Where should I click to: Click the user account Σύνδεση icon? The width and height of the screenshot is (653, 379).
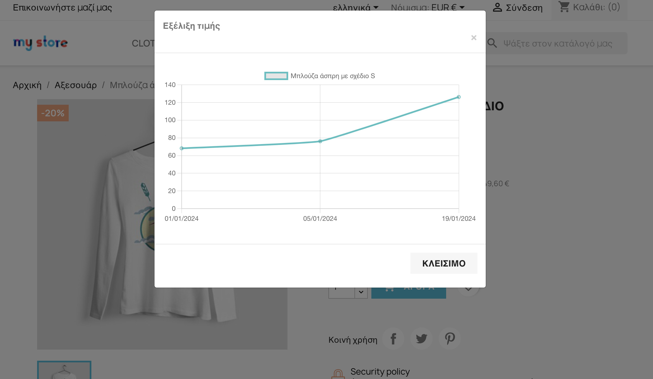click(x=497, y=7)
